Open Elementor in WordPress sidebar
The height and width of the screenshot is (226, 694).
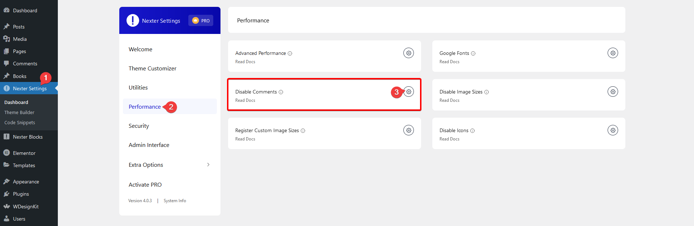tap(24, 153)
